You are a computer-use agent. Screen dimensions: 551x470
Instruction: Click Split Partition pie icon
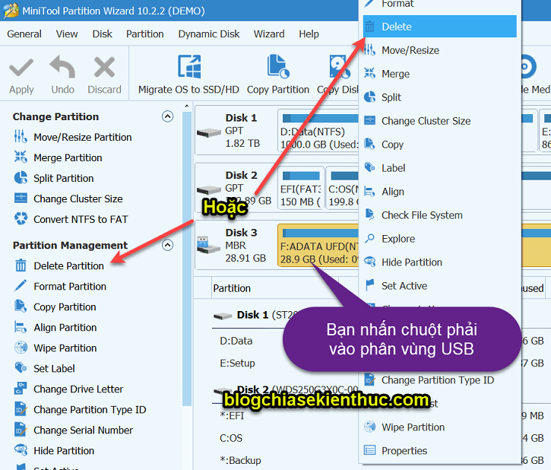21,177
